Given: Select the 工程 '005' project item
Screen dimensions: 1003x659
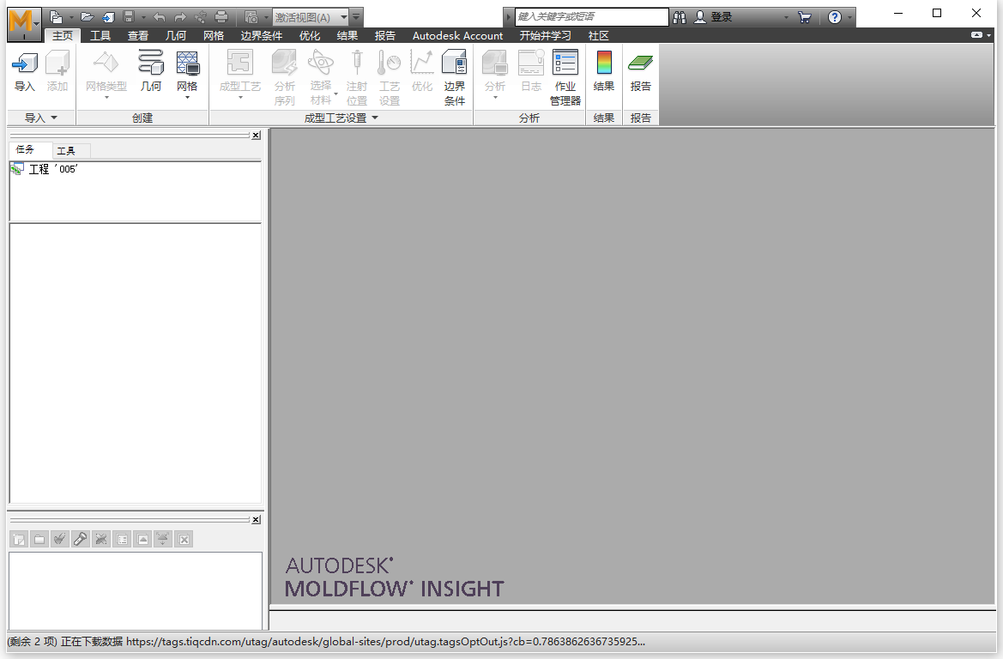Looking at the screenshot, I should [45, 169].
